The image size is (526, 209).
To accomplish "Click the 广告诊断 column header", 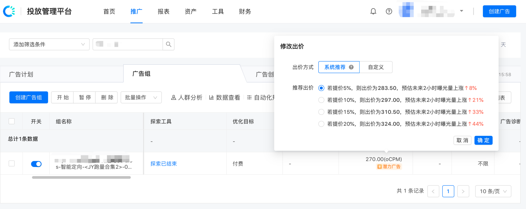I will click(x=510, y=121).
